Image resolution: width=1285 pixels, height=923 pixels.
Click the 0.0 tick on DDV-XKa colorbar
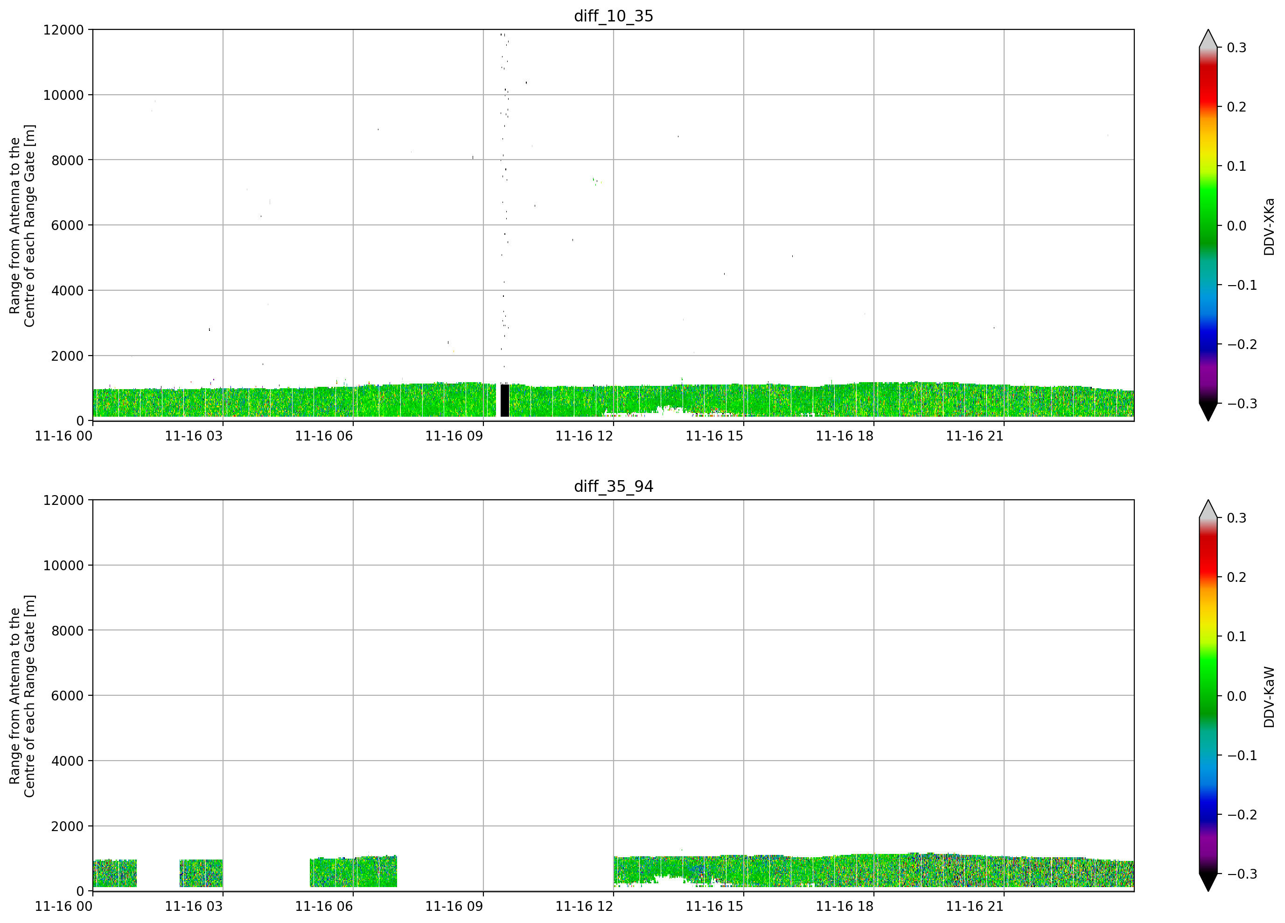point(1237,226)
